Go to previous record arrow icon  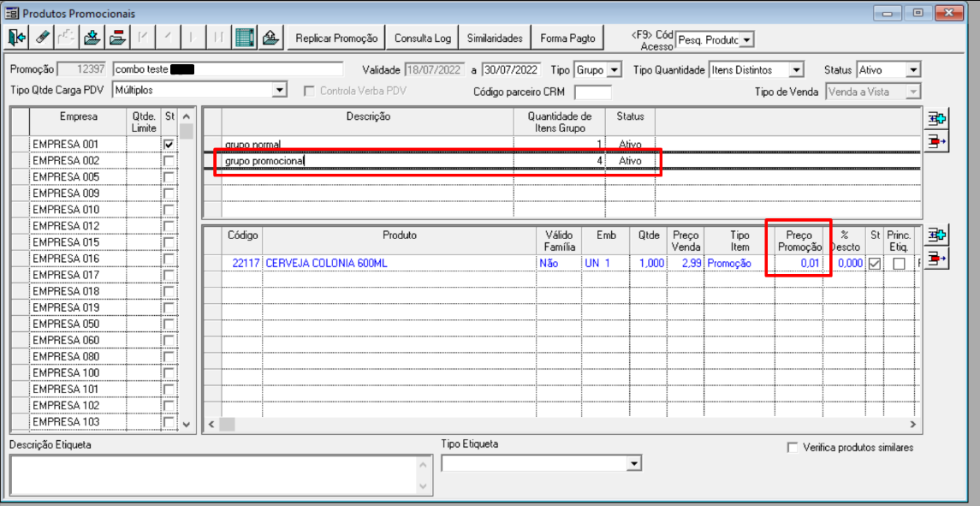pos(168,39)
